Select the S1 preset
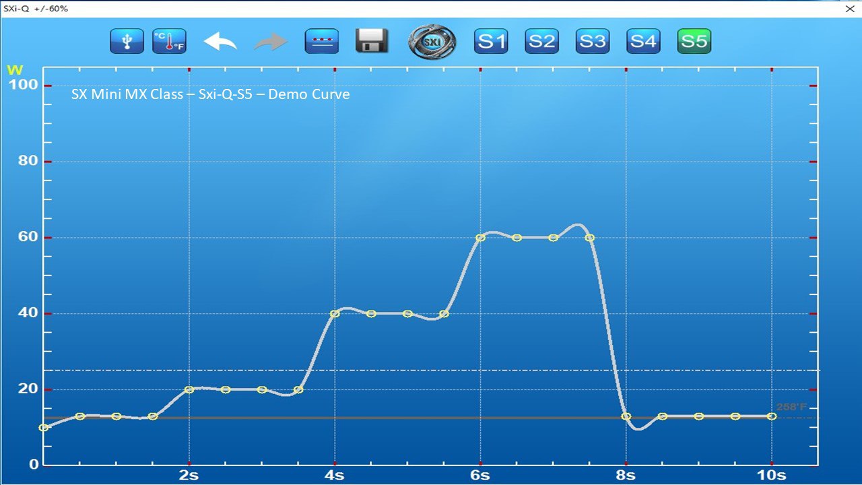Viewport: 862px width, 485px height. pyautogui.click(x=491, y=42)
